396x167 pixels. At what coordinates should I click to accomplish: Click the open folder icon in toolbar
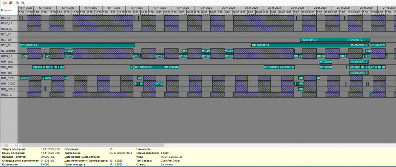point(4,2)
